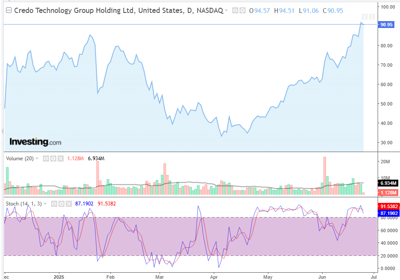Click the red 1.128M label on volume axis
The image size is (400, 280).
388,193
